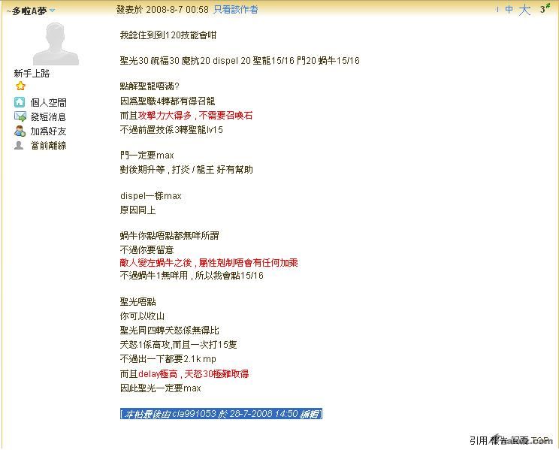
Task: Click the 報告 report link
Action: (498, 441)
